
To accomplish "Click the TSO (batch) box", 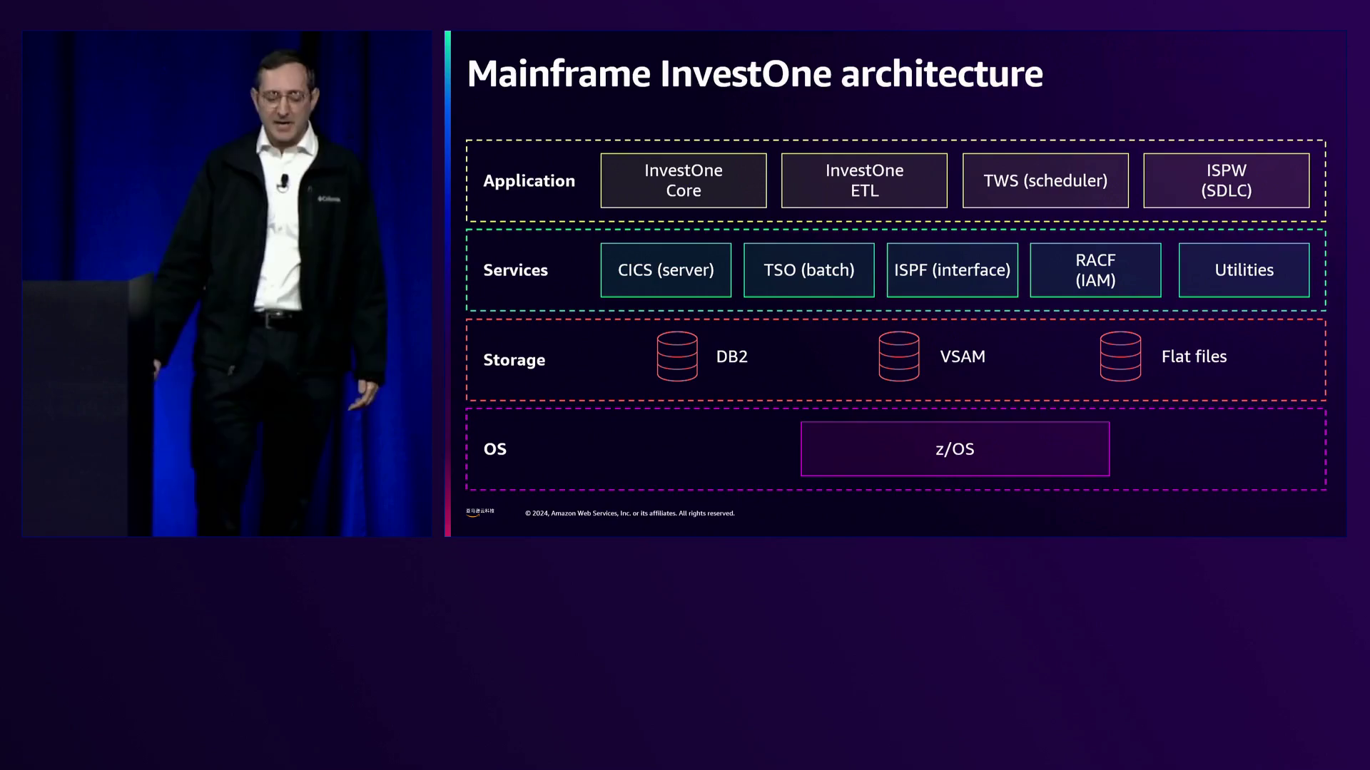I will coord(808,270).
